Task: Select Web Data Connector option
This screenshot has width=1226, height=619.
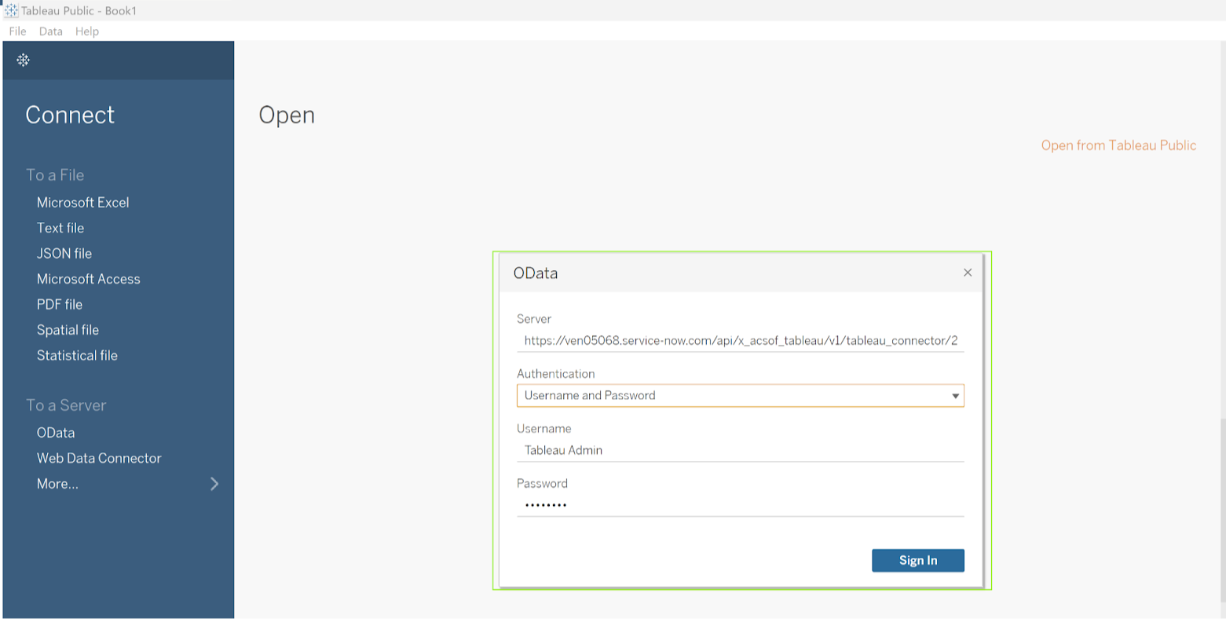Action: [x=99, y=458]
